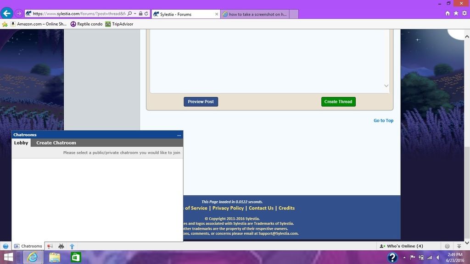The height and width of the screenshot is (264, 470).
Task: Refresh the page with the reload icon
Action: coord(146,14)
